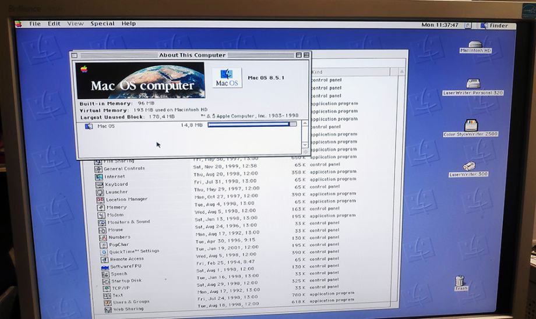The width and height of the screenshot is (536, 319).
Task: Click the menu bar clock
Action: [x=440, y=25]
